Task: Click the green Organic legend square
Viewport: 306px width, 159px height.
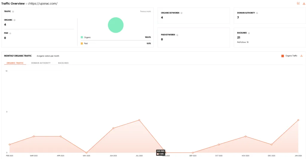Action: click(x=82, y=37)
